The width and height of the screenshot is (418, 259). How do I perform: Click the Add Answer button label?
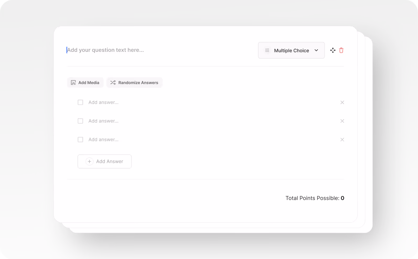(x=110, y=161)
